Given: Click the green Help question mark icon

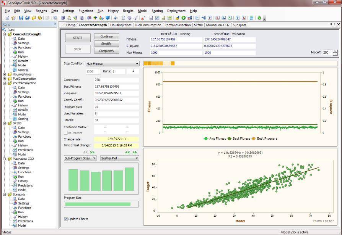Looking at the screenshot, I should (x=259, y=18).
